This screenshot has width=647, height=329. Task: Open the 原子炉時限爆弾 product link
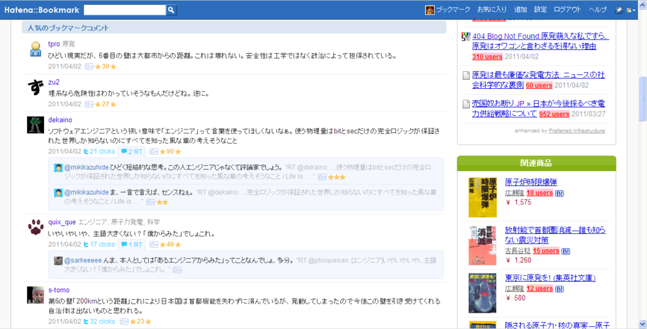(x=531, y=182)
